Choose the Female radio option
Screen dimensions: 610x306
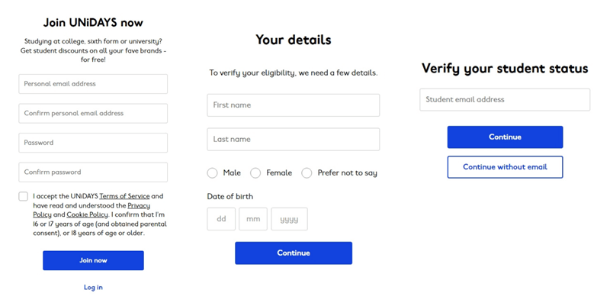pyautogui.click(x=255, y=173)
